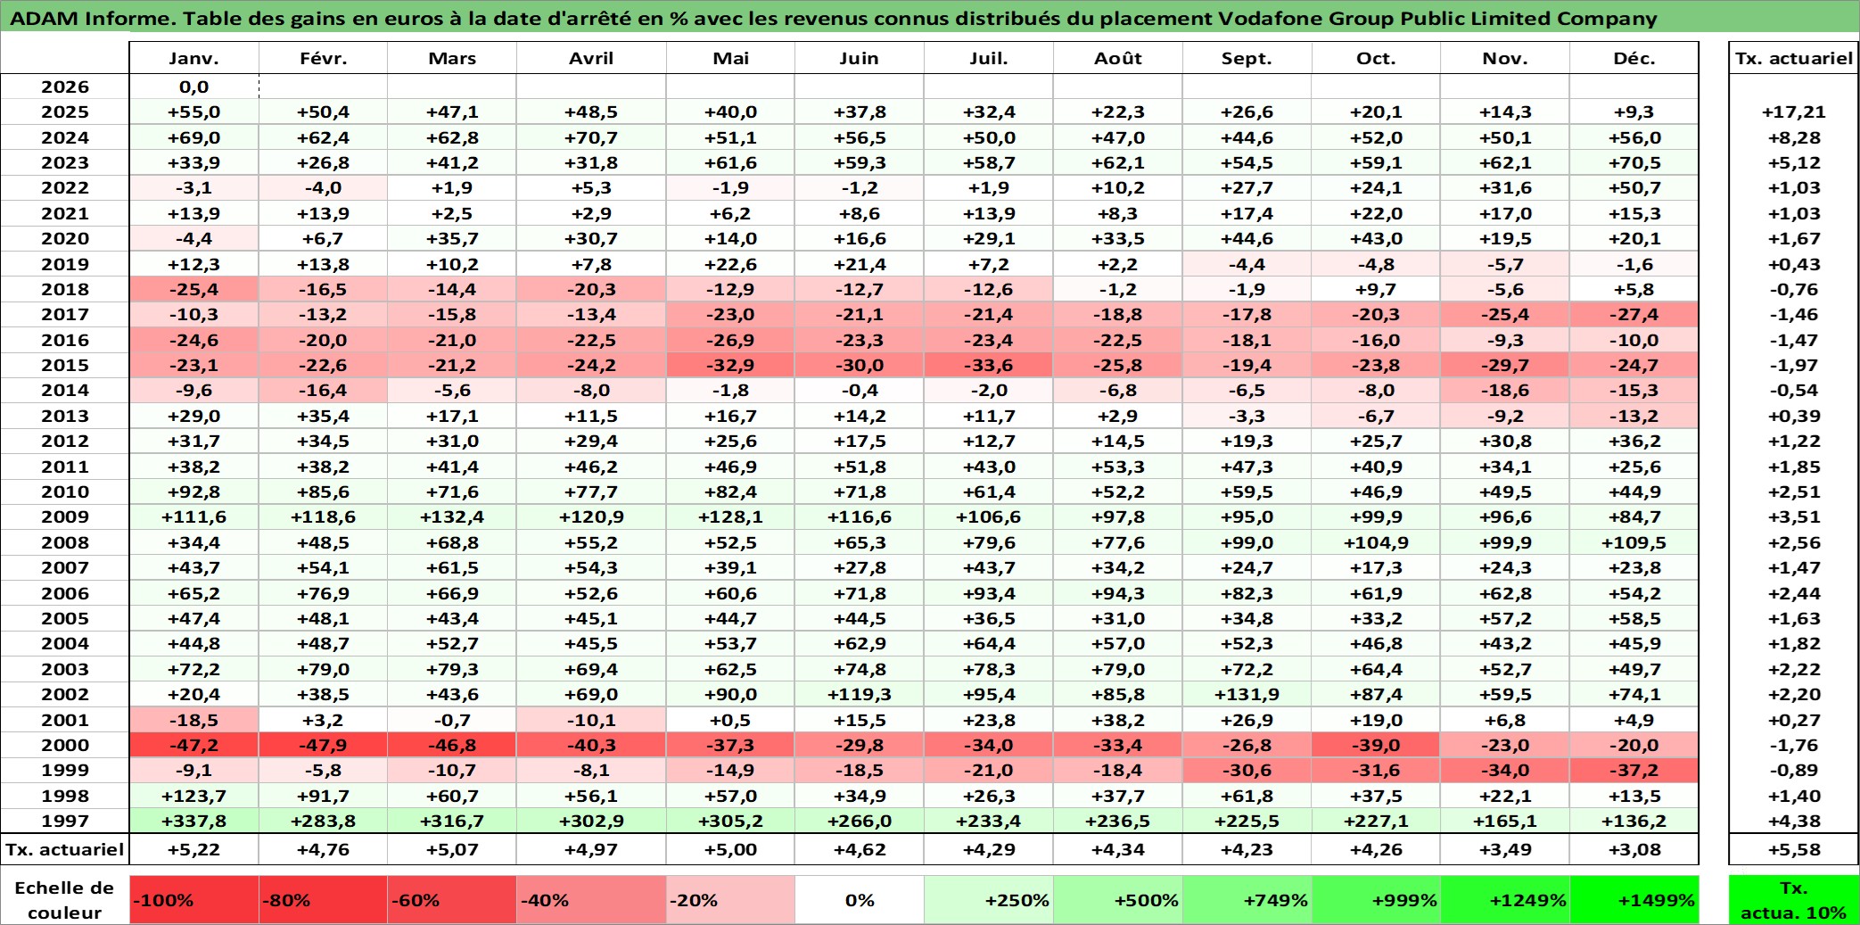Click the 'Echelle de couleur' label
The image size is (1860, 925).
pyautogui.click(x=64, y=900)
